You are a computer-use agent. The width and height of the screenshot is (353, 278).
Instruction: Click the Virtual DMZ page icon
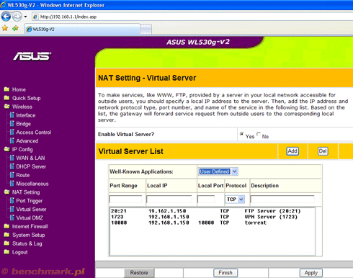tap(12, 218)
